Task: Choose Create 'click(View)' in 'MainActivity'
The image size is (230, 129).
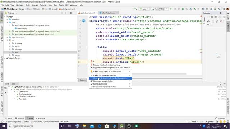Action: (110, 72)
